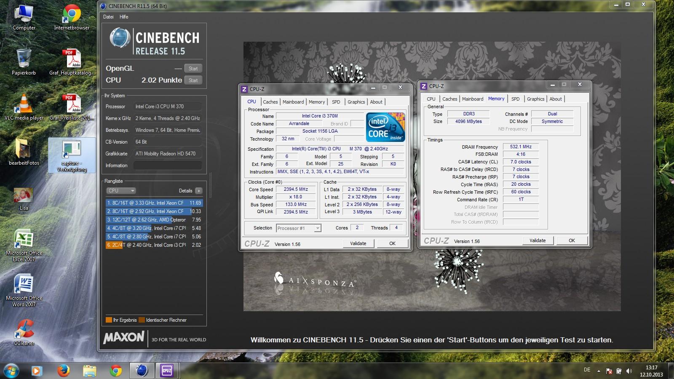
Task: Switch to Mainboard tab in left CPU-Z
Action: point(293,102)
